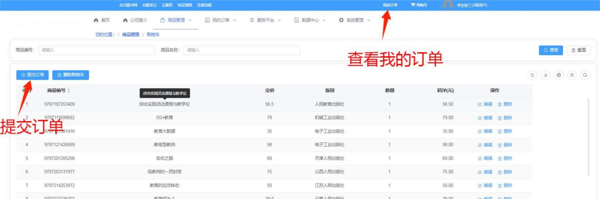This screenshot has width=600, height=199.
Task: Click book title 名校之路
Action: (164, 158)
